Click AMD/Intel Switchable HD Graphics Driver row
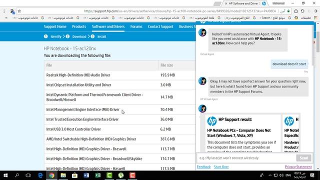Viewport: 320px width, 180px height. (x=120, y=139)
